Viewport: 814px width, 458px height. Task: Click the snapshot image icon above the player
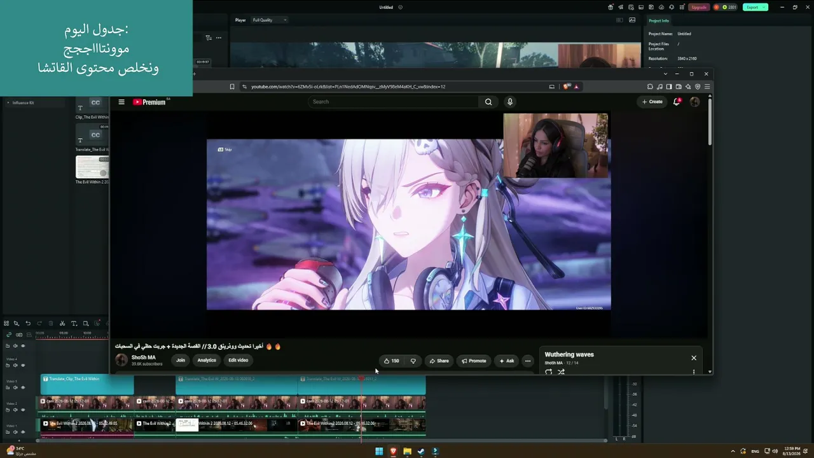click(632, 20)
